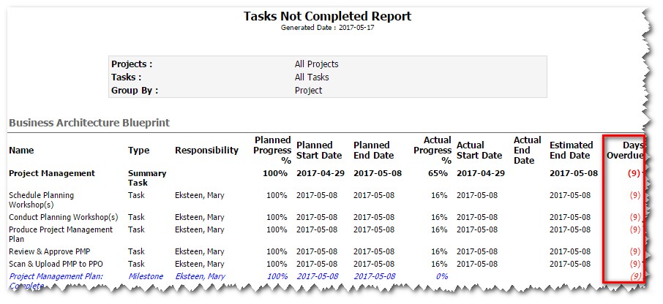Viewport: 663px width, 304px height.
Task: Select the Business Architecture Blueprint project heading
Action: [x=89, y=123]
